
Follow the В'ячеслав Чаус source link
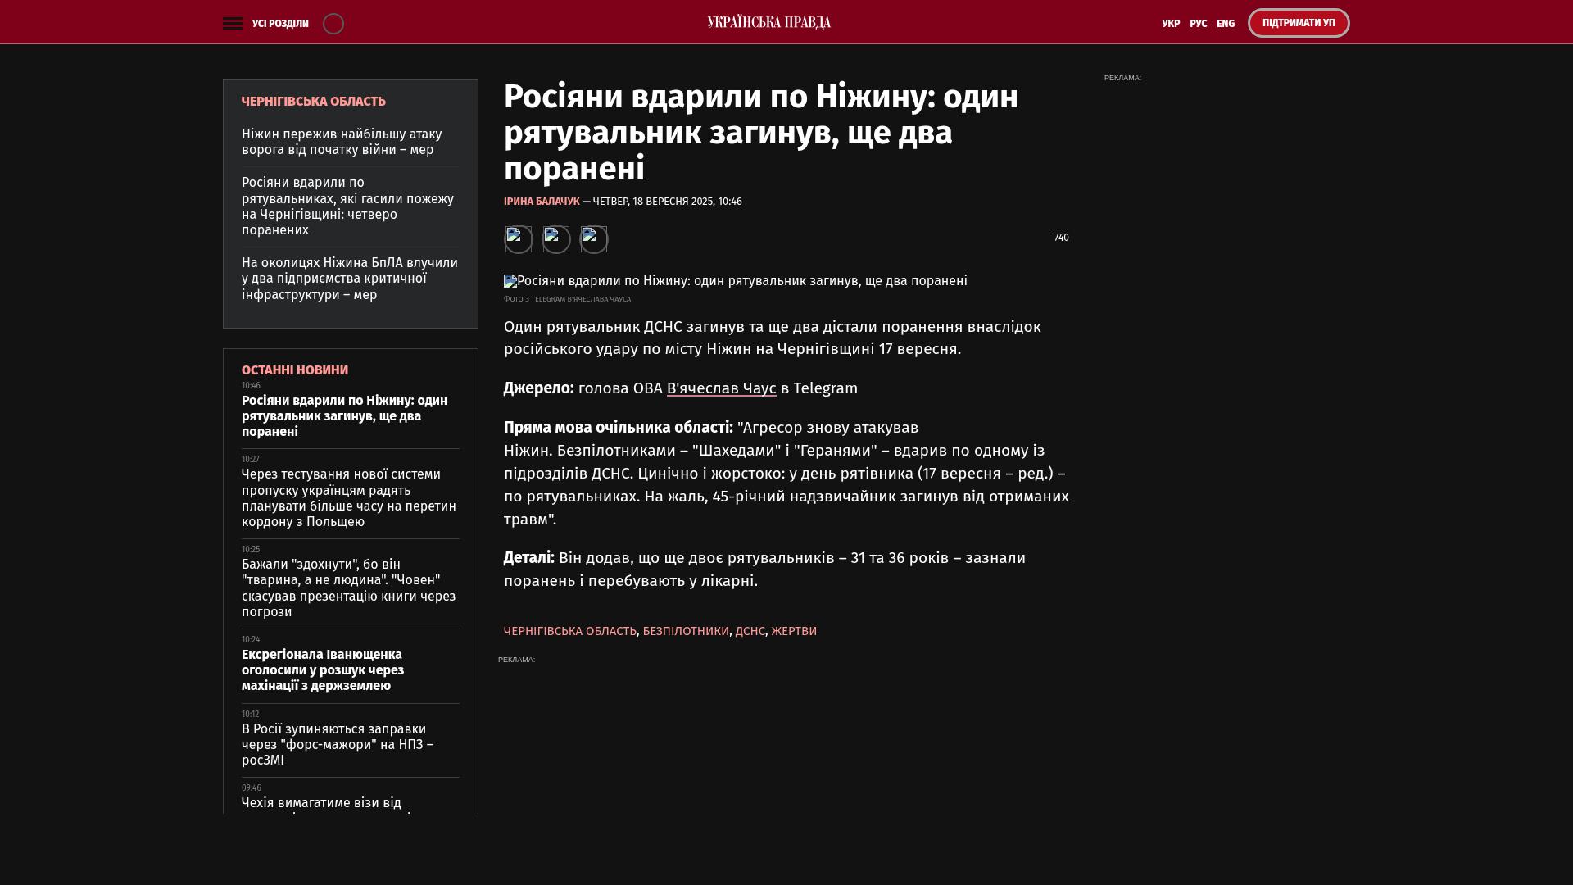tap(721, 388)
